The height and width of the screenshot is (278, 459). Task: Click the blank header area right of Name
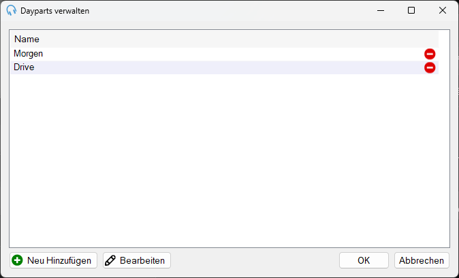(239, 39)
